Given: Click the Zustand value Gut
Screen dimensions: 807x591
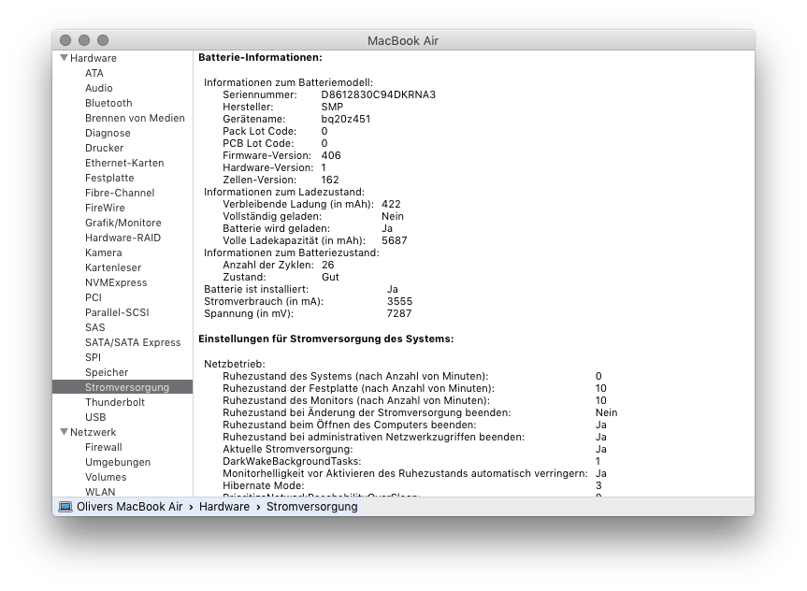Looking at the screenshot, I should point(330,277).
